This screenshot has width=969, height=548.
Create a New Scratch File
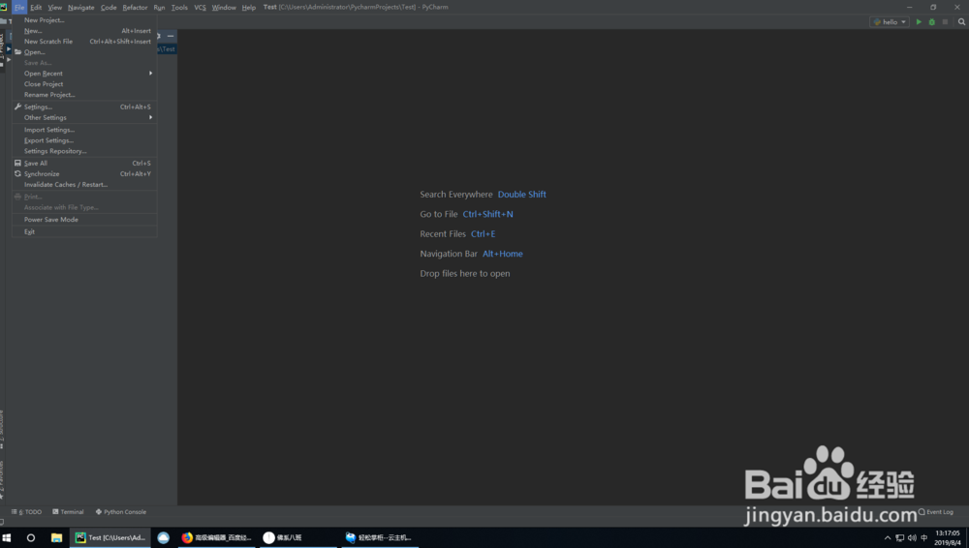(x=84, y=42)
